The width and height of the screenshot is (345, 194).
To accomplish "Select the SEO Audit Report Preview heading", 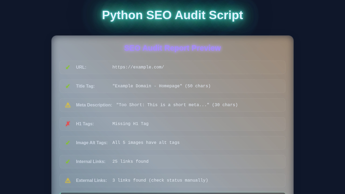I will pyautogui.click(x=172, y=48).
